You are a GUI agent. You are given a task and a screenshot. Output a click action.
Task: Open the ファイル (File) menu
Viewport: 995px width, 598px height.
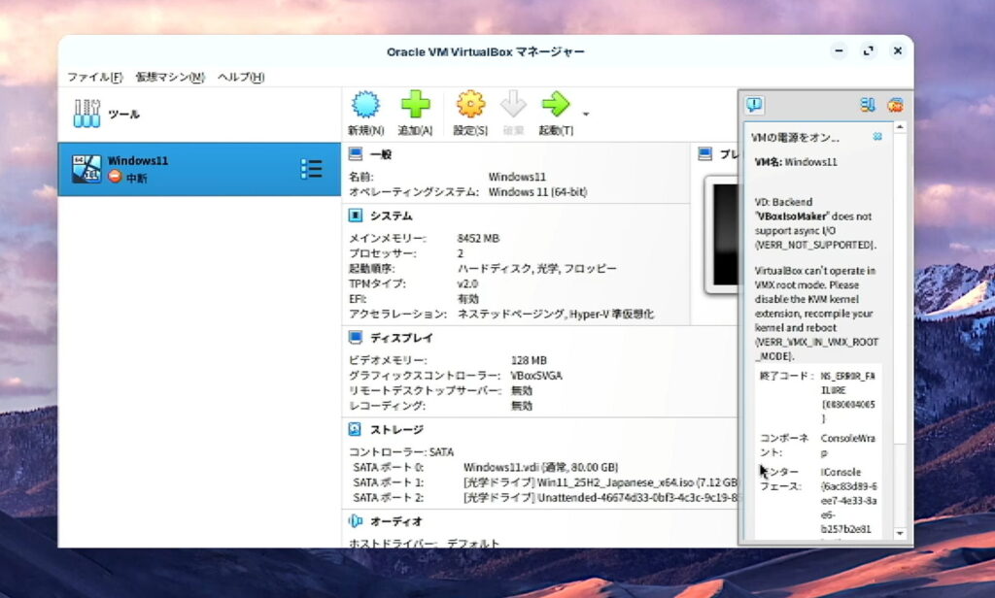pos(94,77)
